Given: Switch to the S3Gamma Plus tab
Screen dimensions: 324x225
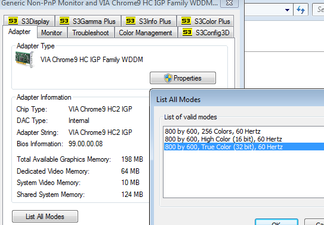Looking at the screenshot, I should (x=88, y=21).
